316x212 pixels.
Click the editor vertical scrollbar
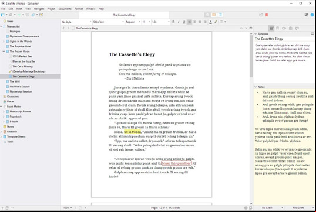(251, 118)
